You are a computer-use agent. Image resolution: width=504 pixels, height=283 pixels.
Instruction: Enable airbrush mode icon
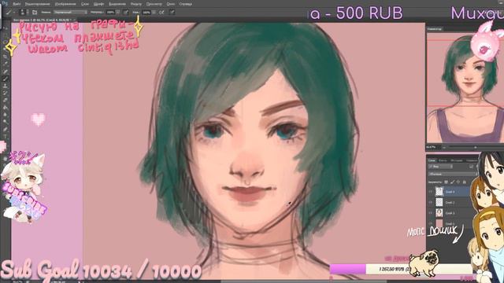pyautogui.click(x=161, y=13)
